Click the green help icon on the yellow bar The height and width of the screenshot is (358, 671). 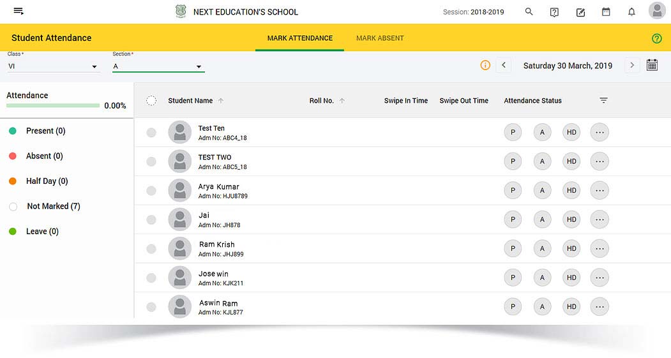pyautogui.click(x=657, y=38)
